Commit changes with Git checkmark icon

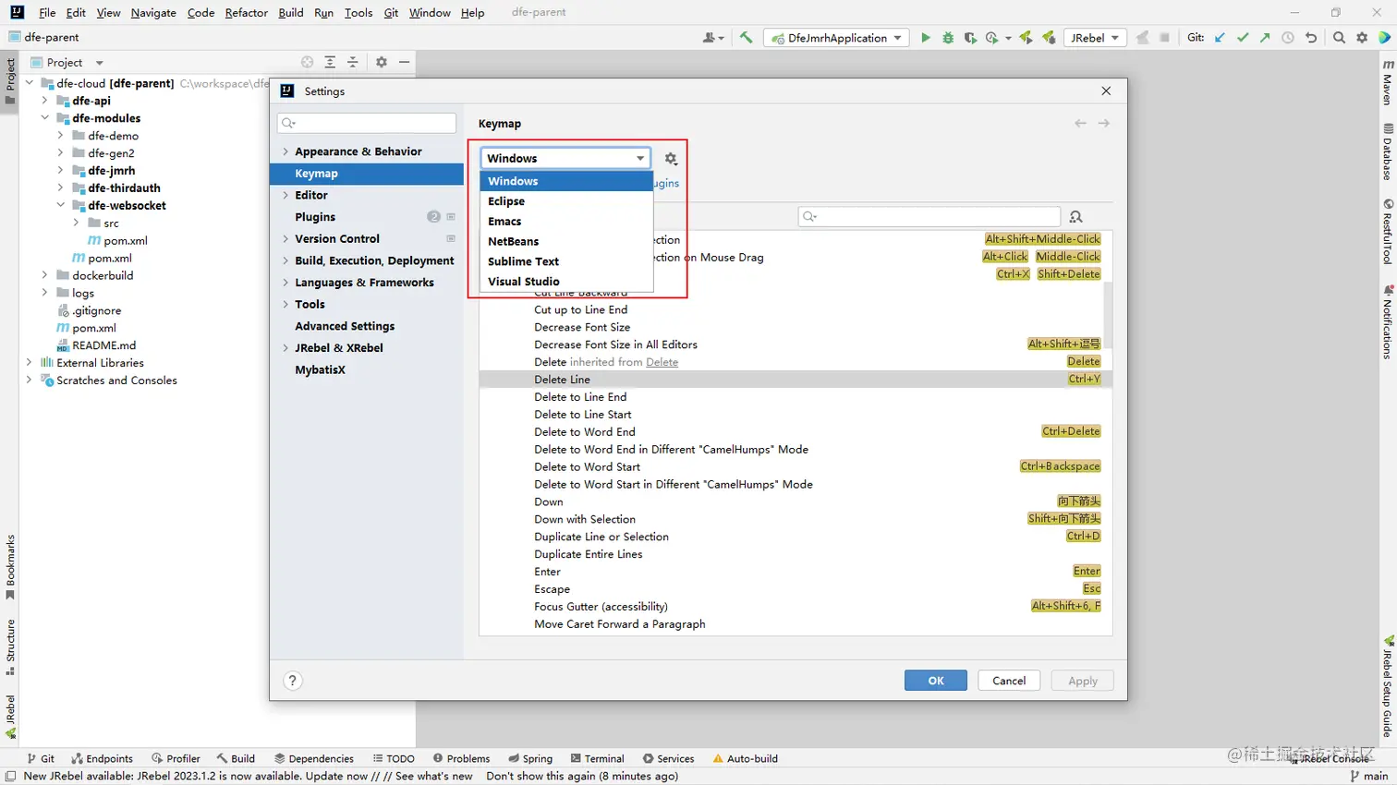tap(1243, 38)
